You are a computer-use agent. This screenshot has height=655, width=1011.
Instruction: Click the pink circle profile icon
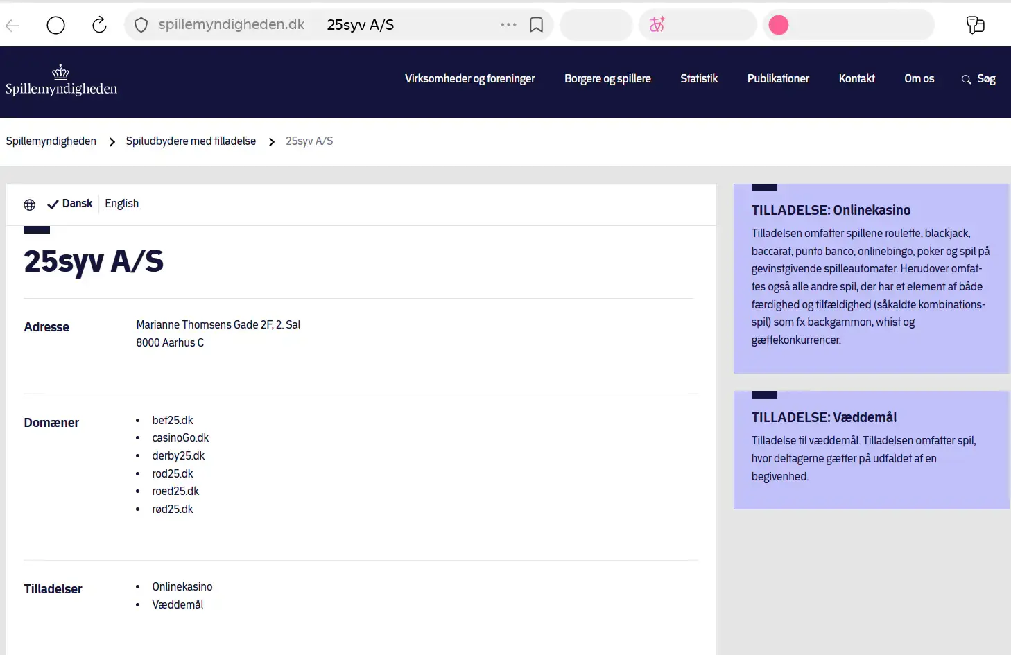[x=779, y=25]
